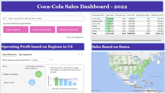Image resolution: width=165 pixels, height=93 pixels.
Task: Zoom out on the map
Action: (x=158, y=62)
